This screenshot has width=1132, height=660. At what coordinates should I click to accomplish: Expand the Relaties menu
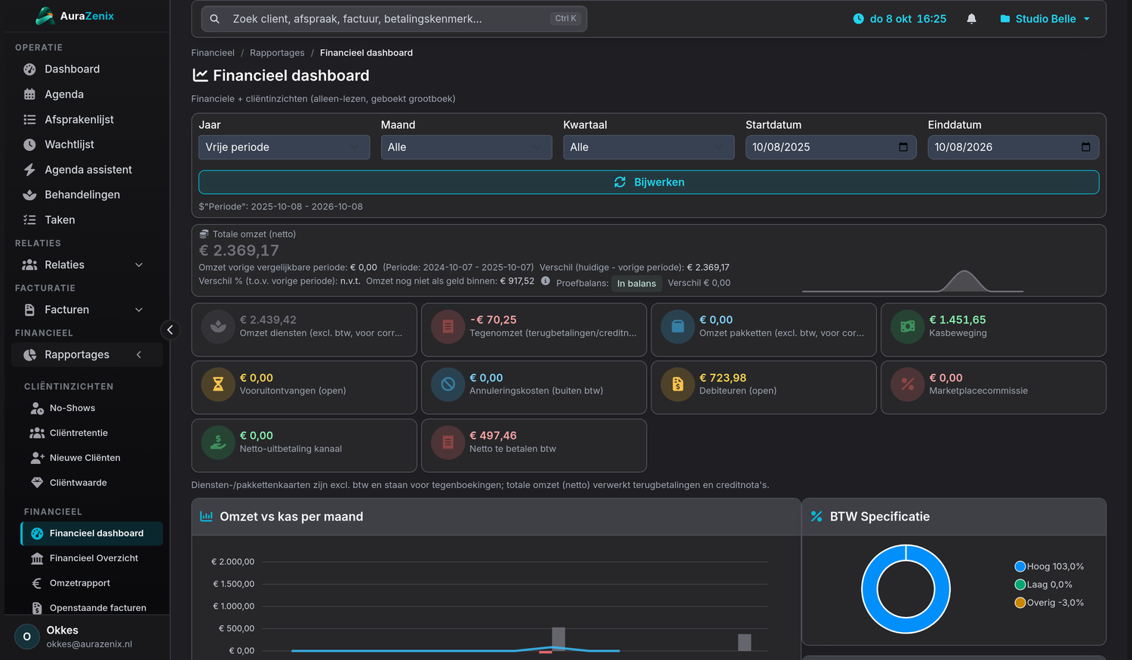click(x=87, y=265)
